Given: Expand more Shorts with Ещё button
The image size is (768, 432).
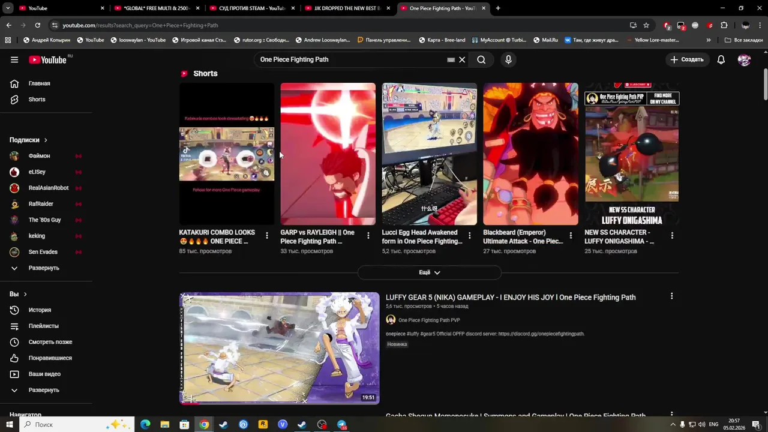Looking at the screenshot, I should tap(430, 272).
